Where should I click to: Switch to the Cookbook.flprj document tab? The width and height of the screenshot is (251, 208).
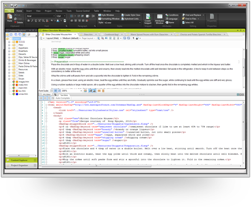coord(111,34)
